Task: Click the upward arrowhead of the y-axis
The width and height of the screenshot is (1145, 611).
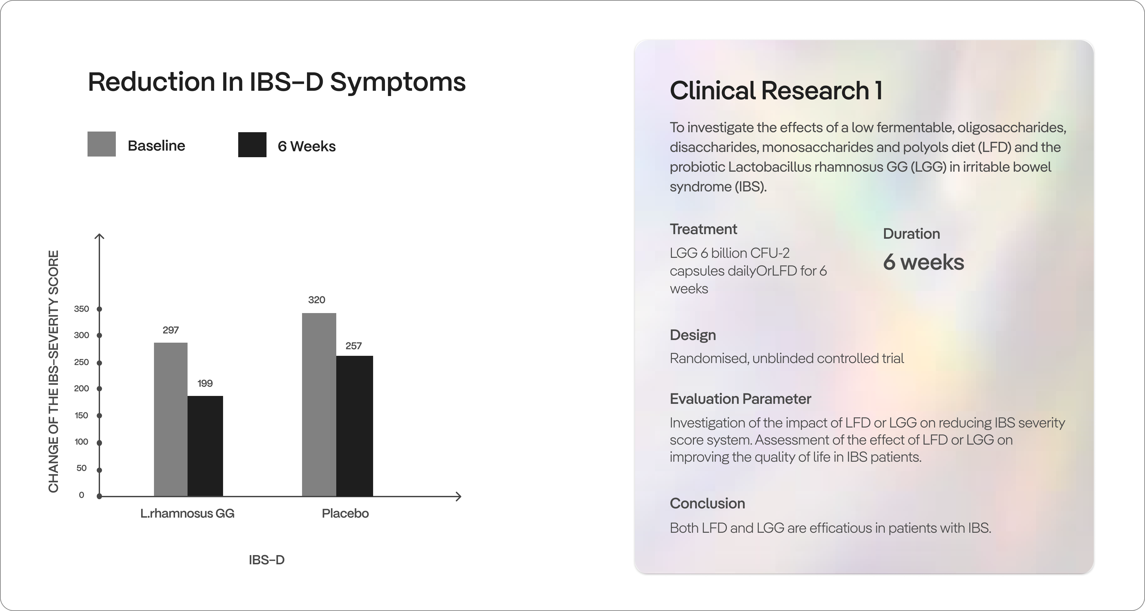Action: 100,236
